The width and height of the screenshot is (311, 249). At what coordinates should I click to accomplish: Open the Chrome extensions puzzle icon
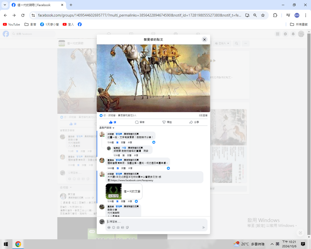(x=275, y=15)
